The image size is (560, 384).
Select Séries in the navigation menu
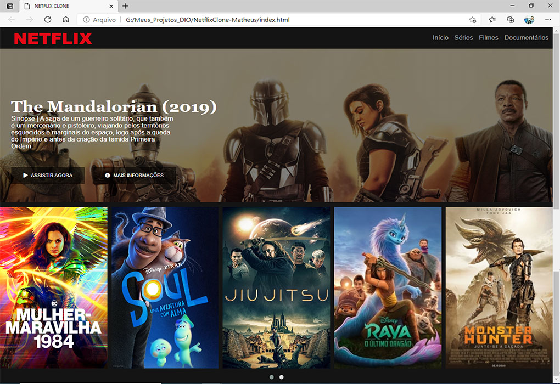click(463, 38)
